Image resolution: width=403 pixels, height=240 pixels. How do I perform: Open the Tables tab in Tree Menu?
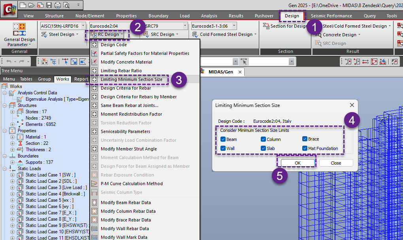click(x=26, y=79)
